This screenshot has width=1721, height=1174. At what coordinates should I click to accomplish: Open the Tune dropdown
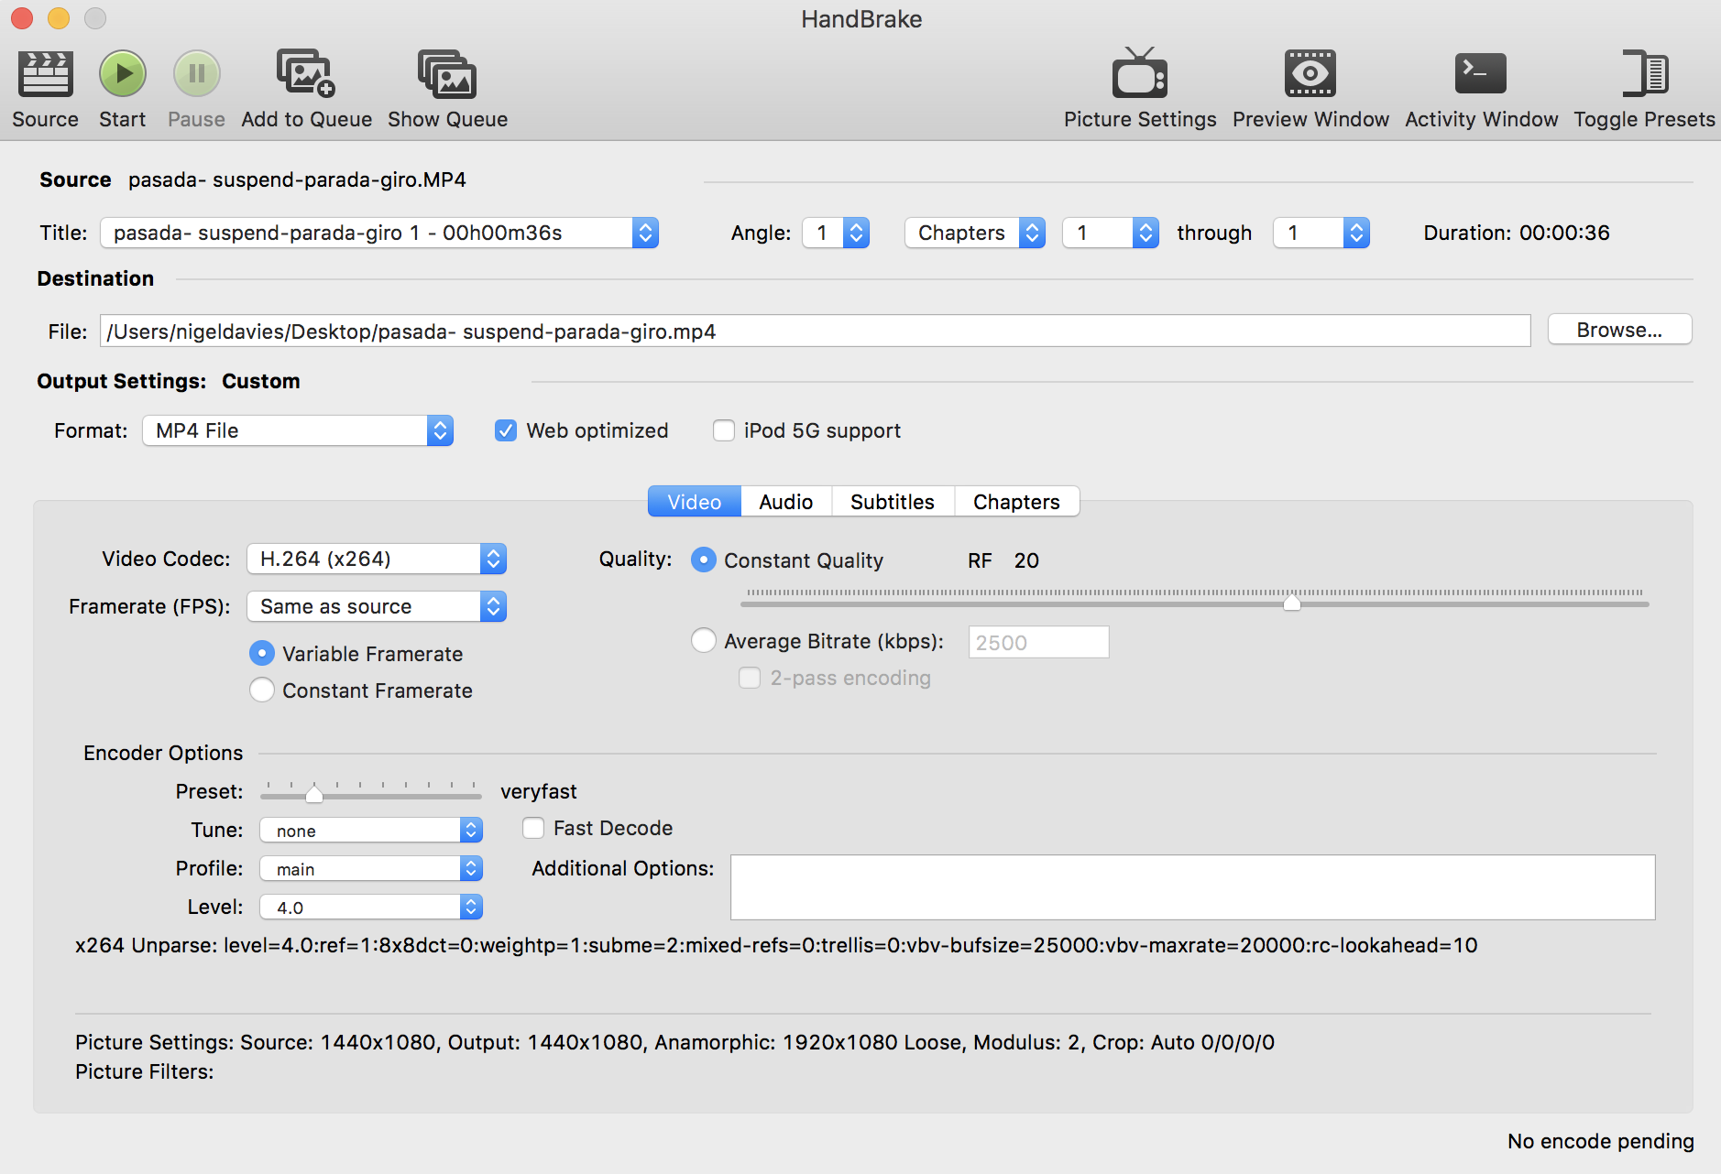click(371, 830)
